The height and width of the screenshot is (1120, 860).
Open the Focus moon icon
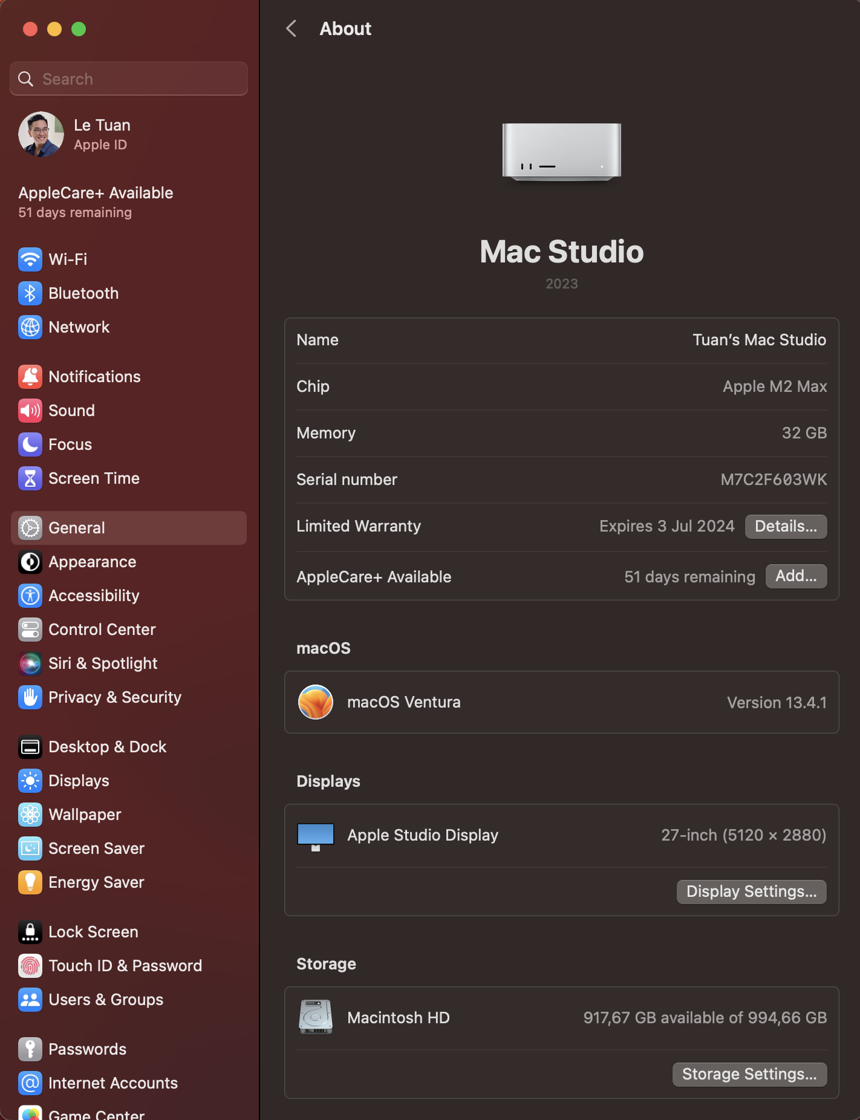point(30,444)
